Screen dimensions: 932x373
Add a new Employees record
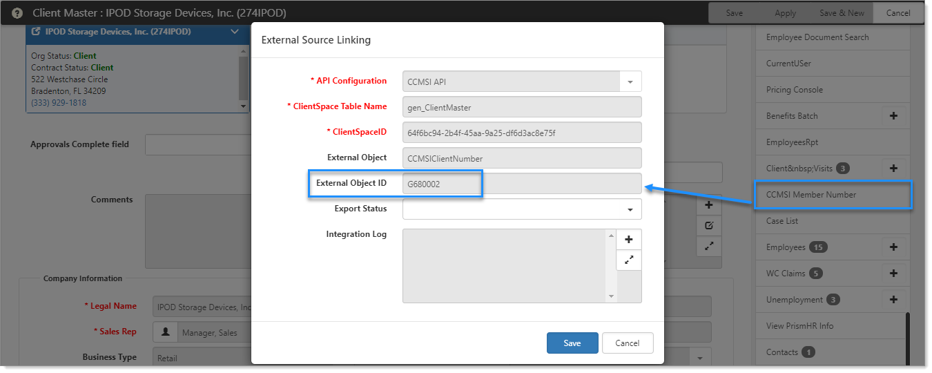point(893,247)
